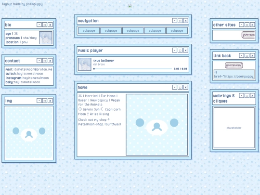
Task: Select the 'don broco' artist name
Action: point(99,65)
